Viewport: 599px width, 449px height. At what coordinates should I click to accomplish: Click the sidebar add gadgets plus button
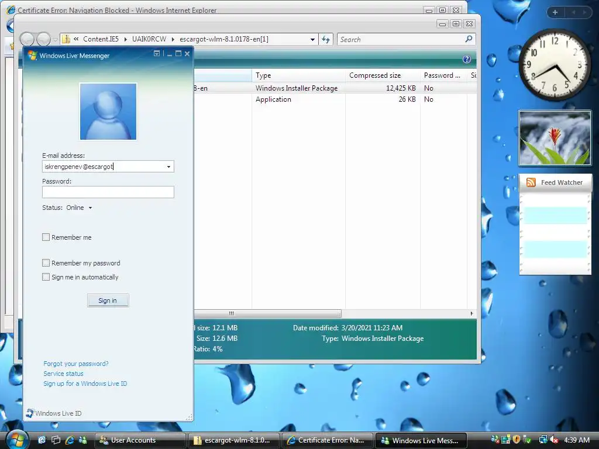pyautogui.click(x=555, y=12)
